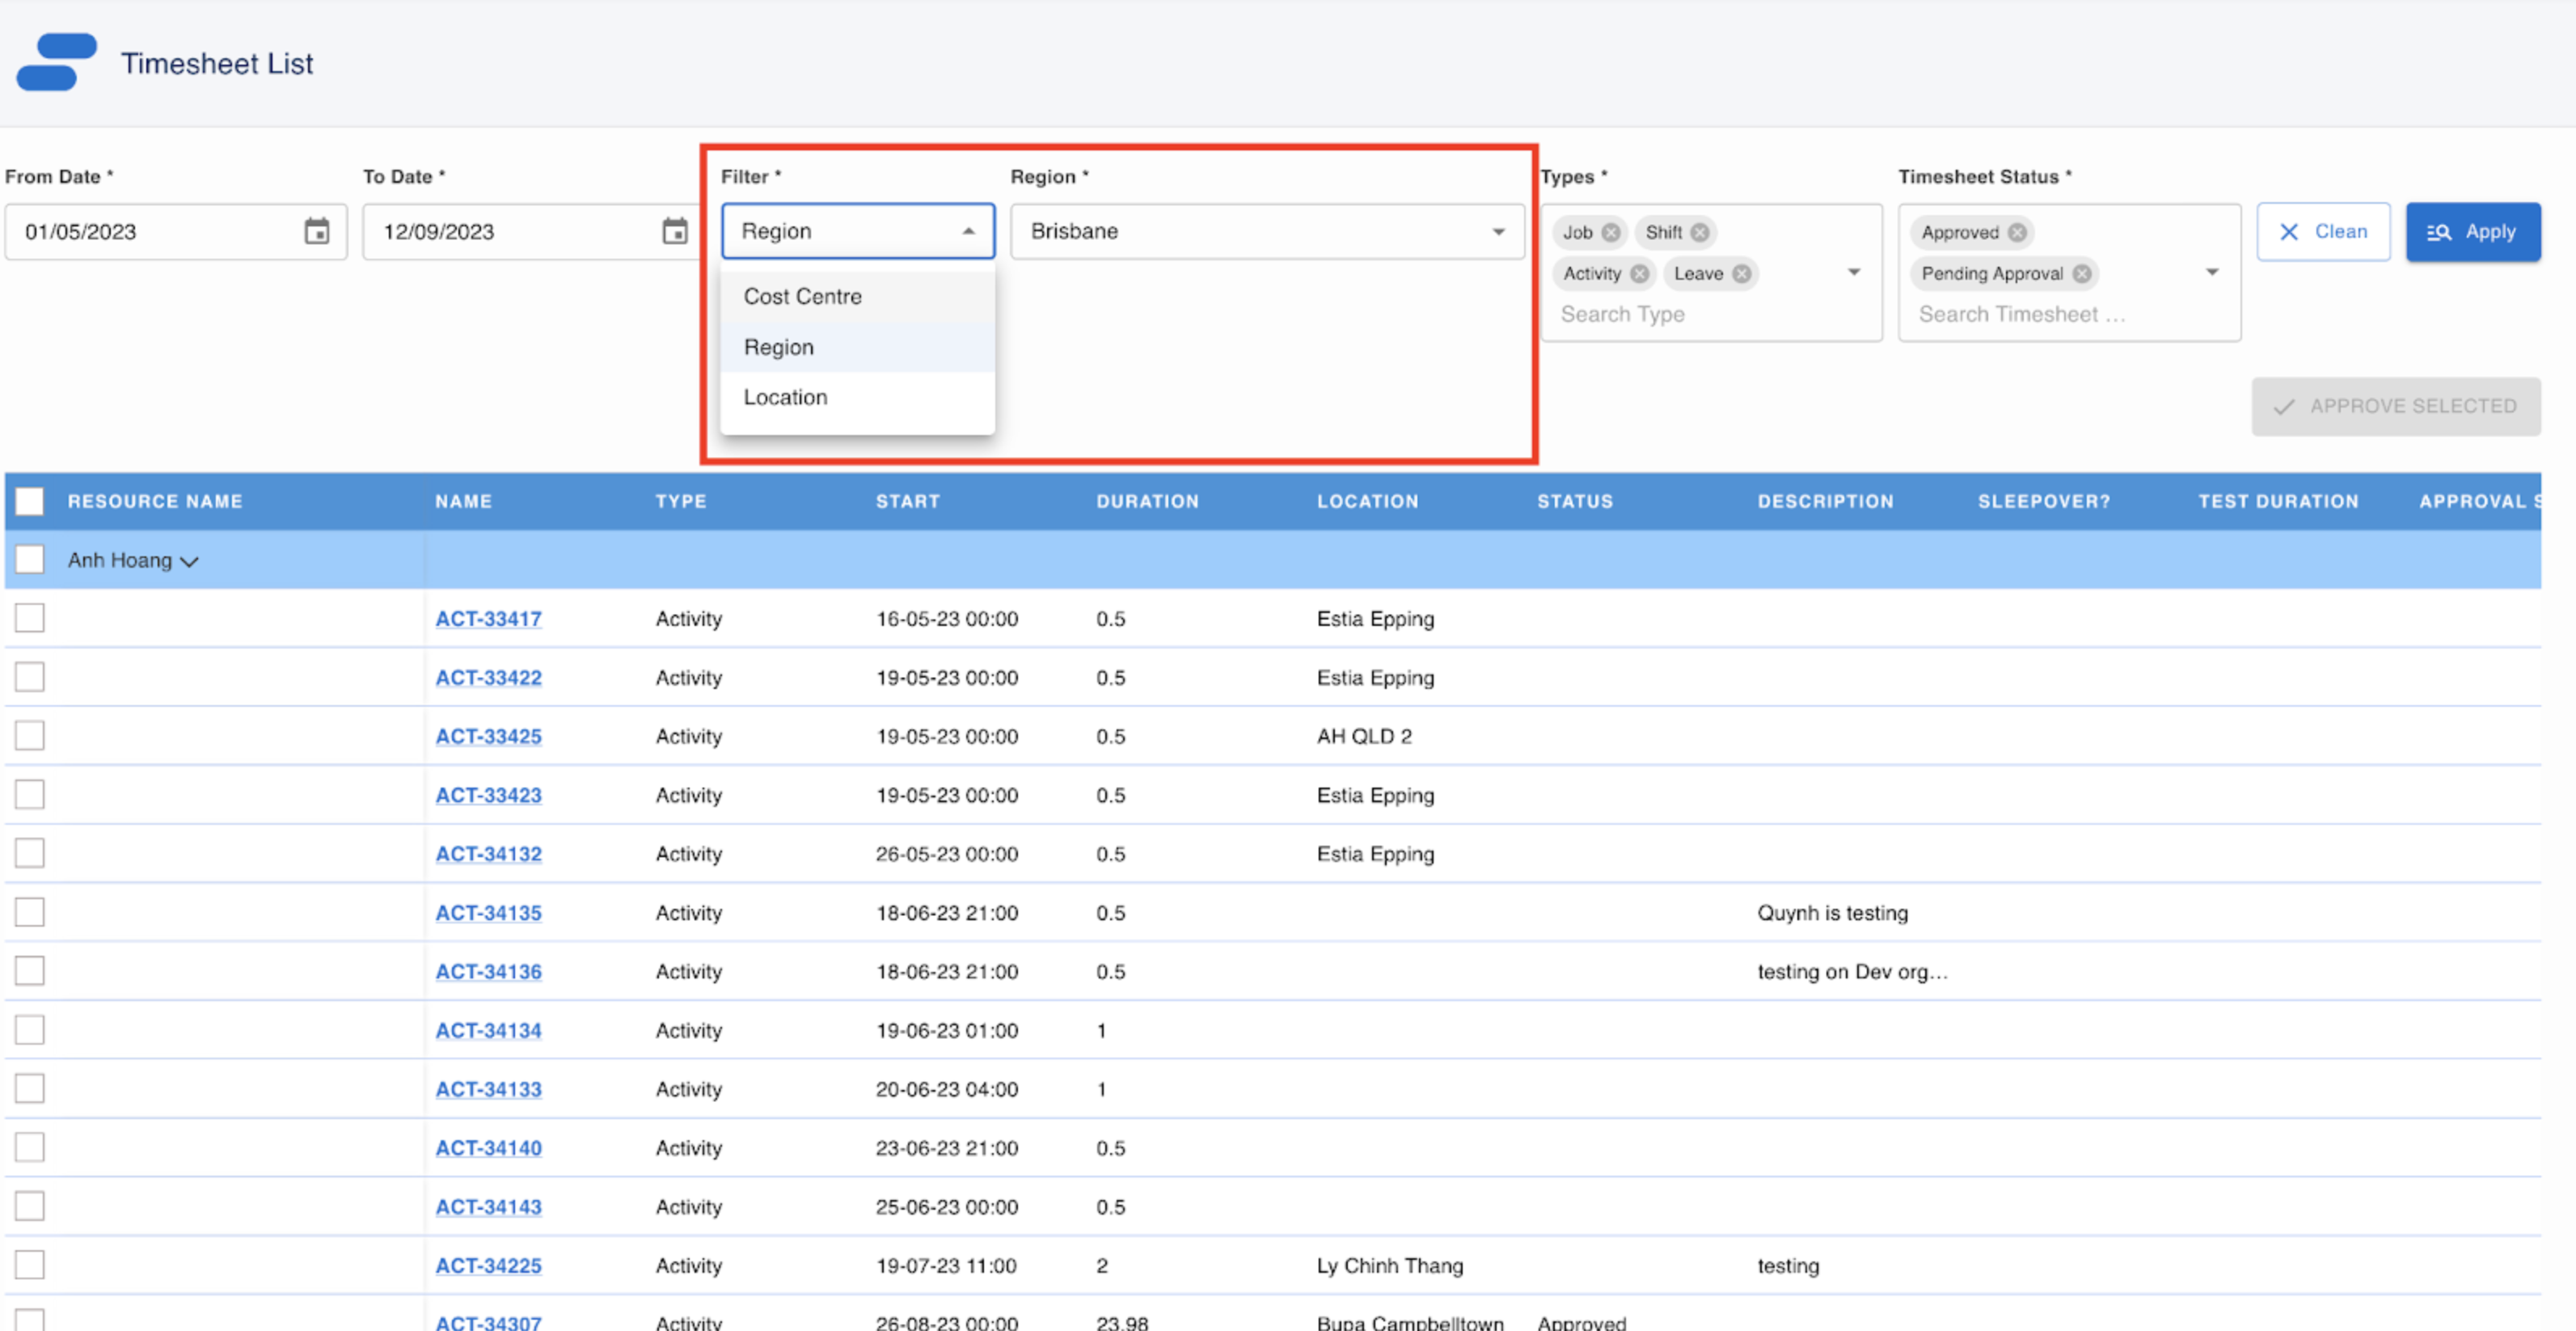Image resolution: width=2576 pixels, height=1331 pixels.
Task: Click the Clean filters button
Action: point(2323,232)
